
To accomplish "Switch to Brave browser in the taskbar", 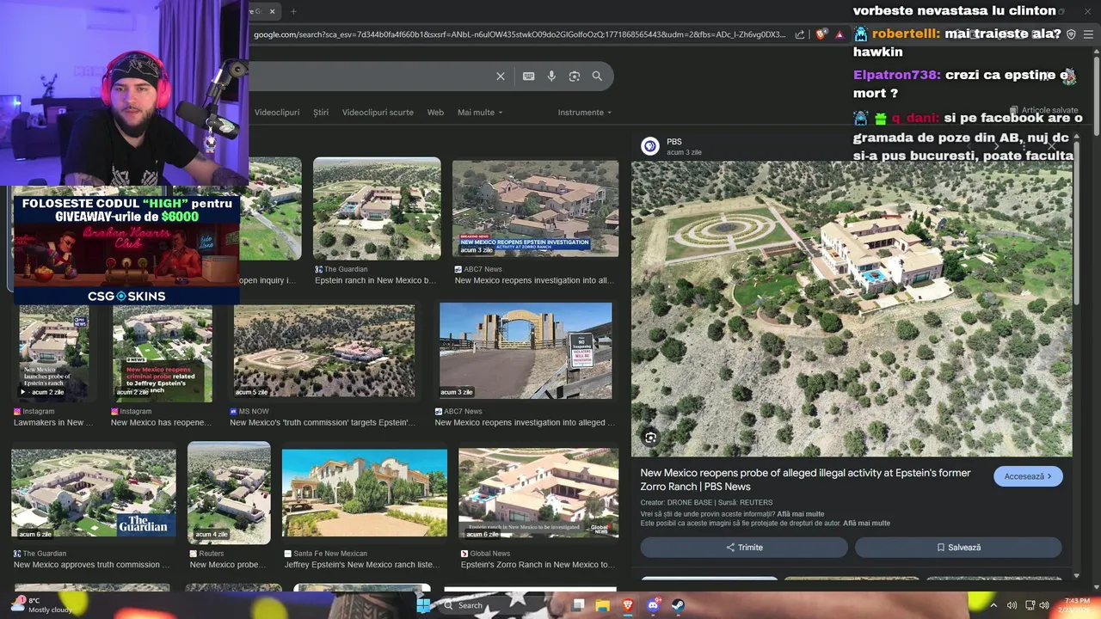I will [x=628, y=605].
